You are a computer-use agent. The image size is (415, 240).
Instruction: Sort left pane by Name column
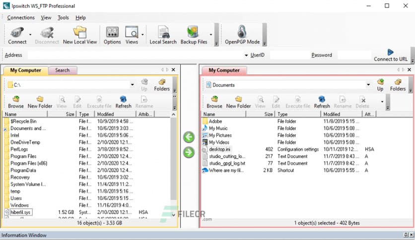25,114
